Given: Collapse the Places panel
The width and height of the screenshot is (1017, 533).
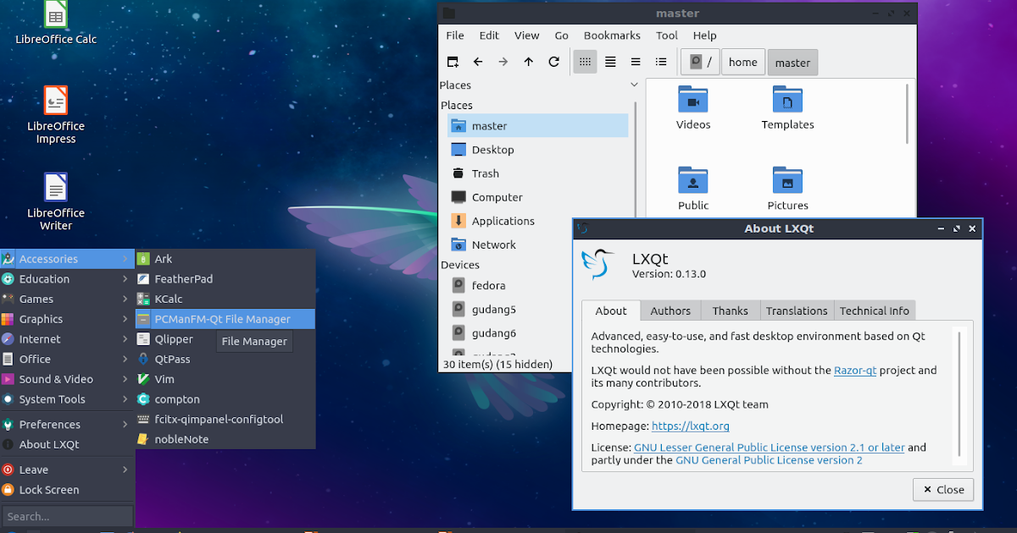Looking at the screenshot, I should (634, 85).
